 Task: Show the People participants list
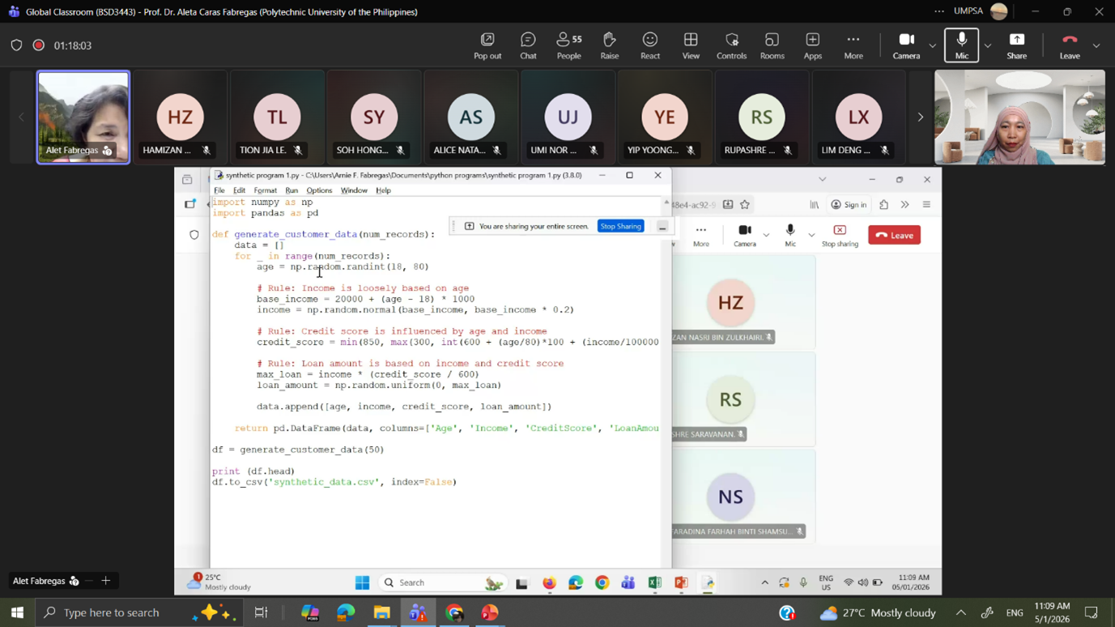tap(568, 45)
